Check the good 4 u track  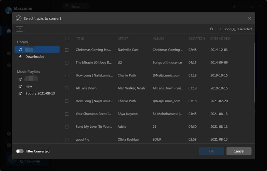(x=67, y=140)
